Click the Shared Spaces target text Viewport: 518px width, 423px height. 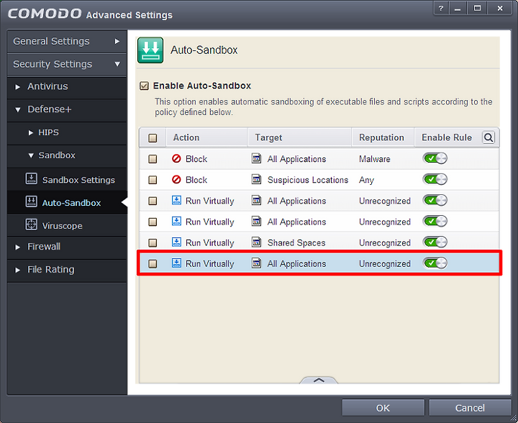tap(296, 243)
